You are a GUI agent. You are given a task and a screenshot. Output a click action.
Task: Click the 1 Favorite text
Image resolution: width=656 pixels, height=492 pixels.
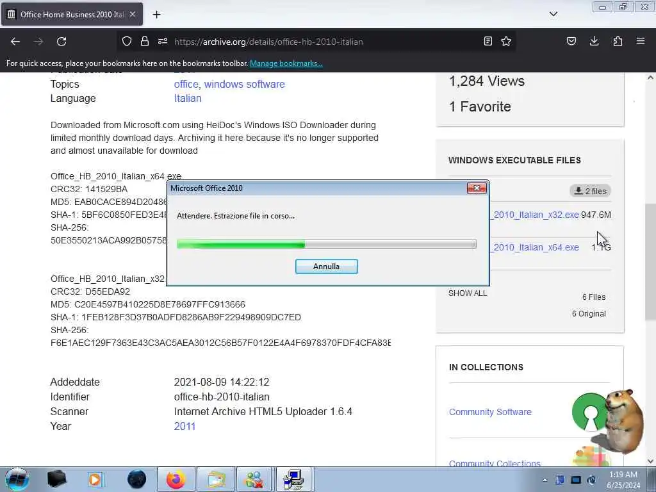coord(480,107)
